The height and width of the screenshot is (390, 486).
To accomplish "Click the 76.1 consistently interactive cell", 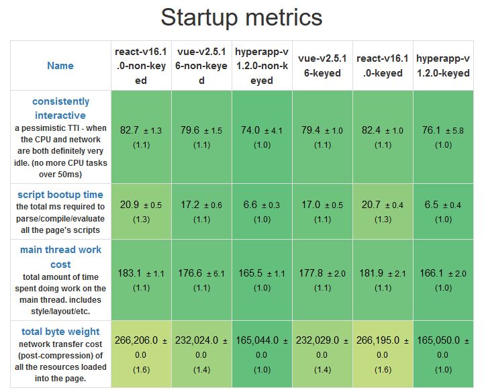I will tap(442, 136).
